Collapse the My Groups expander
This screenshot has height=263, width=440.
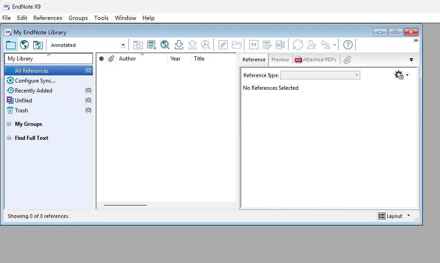[x=9, y=124]
